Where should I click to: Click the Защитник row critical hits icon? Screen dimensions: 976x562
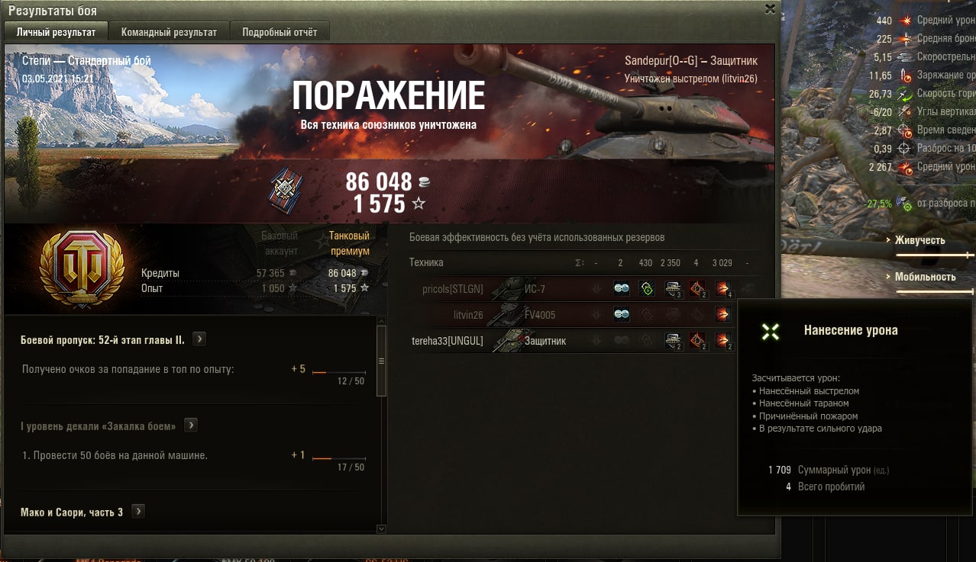pyautogui.click(x=697, y=341)
